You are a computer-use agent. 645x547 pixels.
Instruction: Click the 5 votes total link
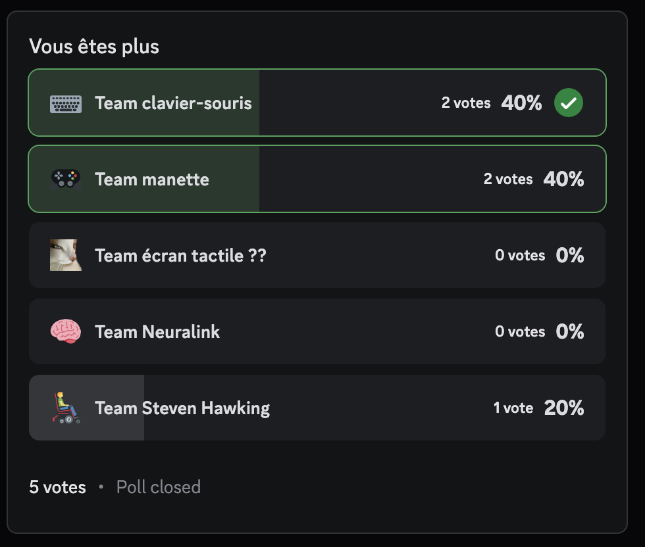[x=57, y=487]
